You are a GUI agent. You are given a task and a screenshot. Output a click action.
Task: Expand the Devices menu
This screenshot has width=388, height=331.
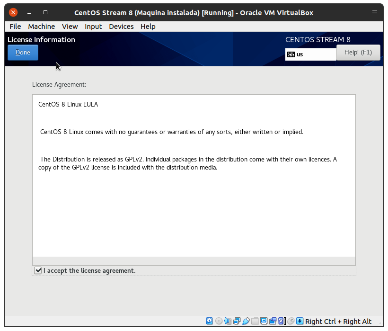pyautogui.click(x=121, y=27)
